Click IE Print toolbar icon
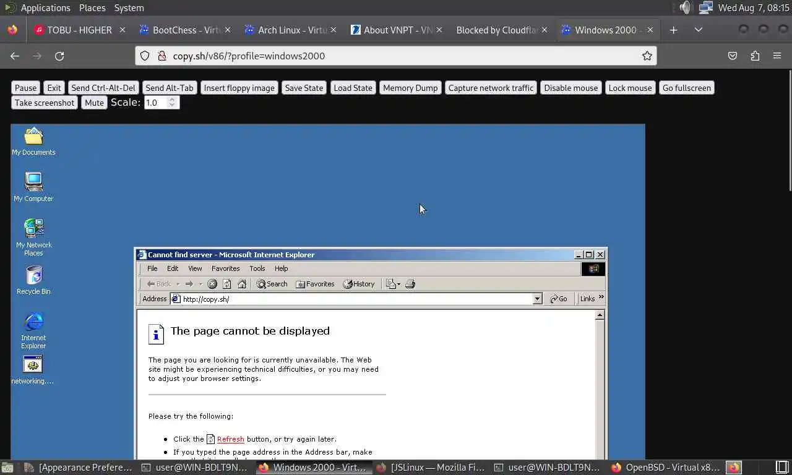The width and height of the screenshot is (792, 475). [x=410, y=284]
